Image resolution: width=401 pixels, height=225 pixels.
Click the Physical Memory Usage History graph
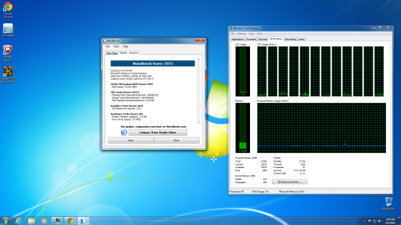[321, 127]
